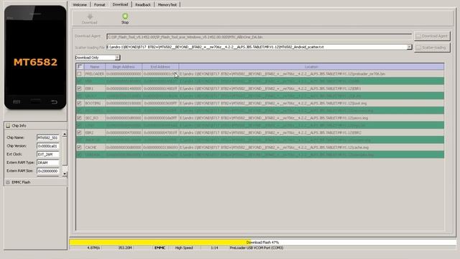
Task: Switch to the Format tab
Action: click(99, 5)
